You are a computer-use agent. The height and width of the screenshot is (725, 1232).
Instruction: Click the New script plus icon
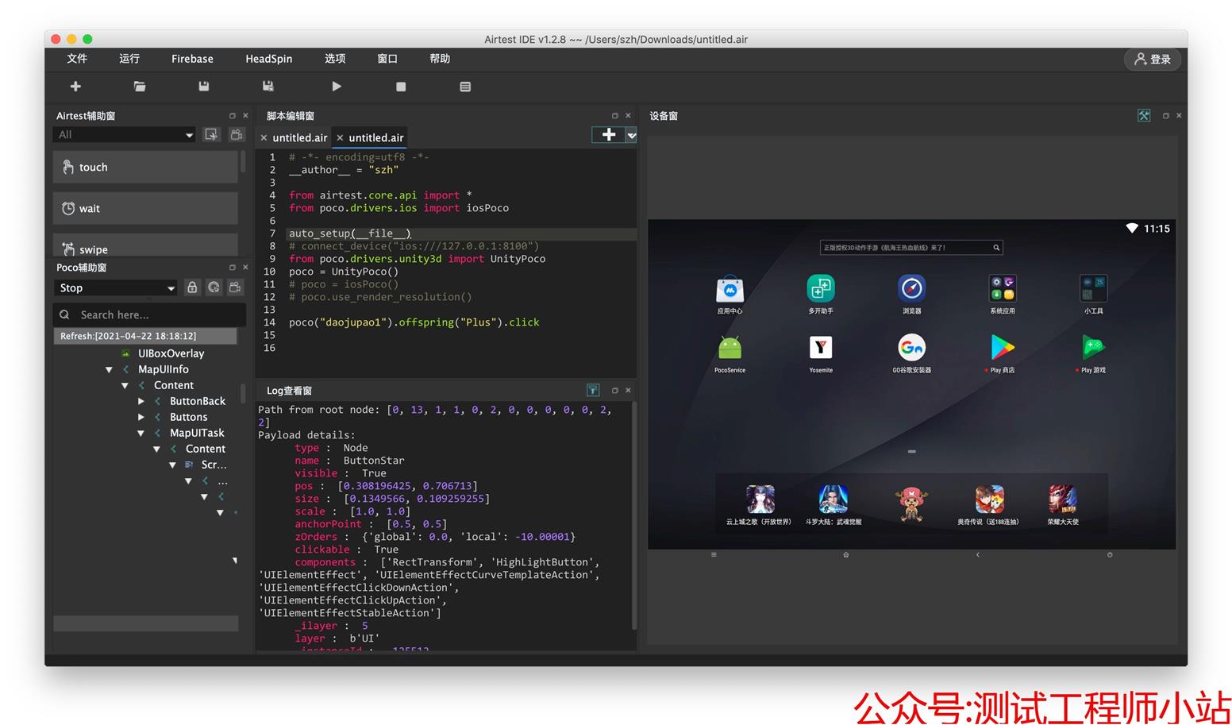click(75, 87)
